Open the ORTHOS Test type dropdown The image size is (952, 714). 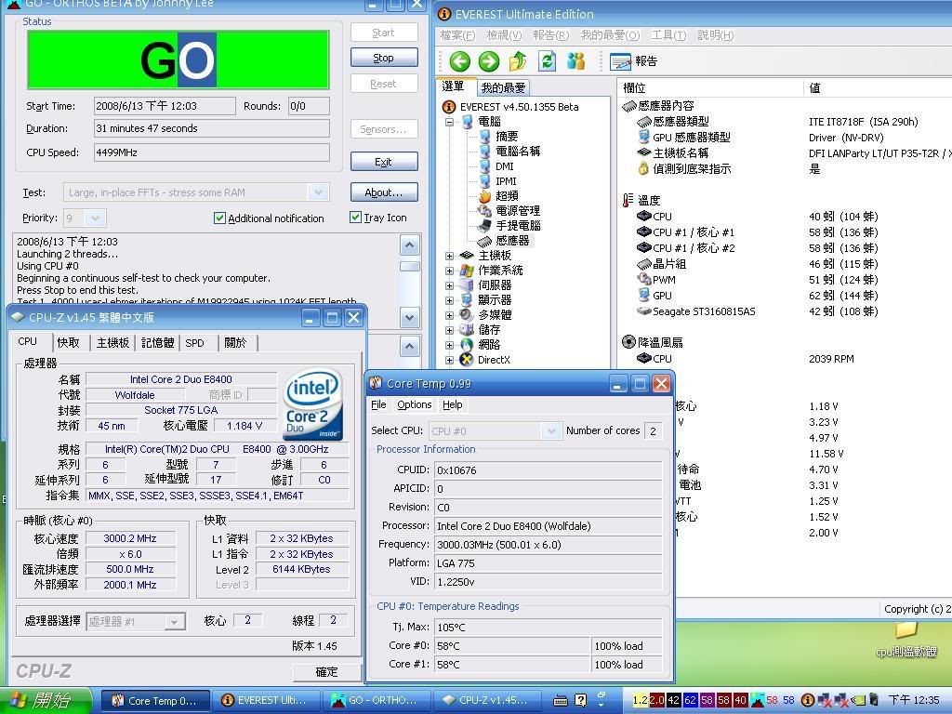pyautogui.click(x=318, y=192)
